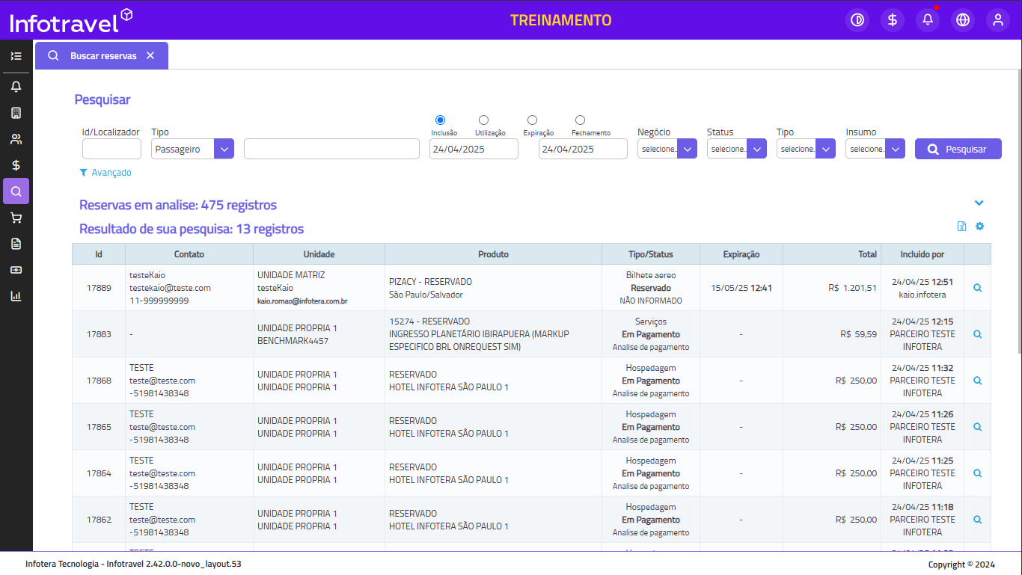Image resolution: width=1022 pixels, height=575 pixels.
Task: Select the Fechamento radio button
Action: [580, 120]
